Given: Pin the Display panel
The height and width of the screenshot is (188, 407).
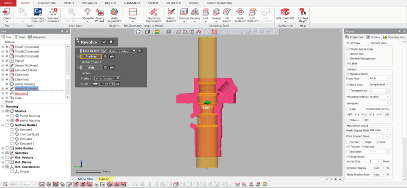Looking at the screenshot, I should point(399,31).
